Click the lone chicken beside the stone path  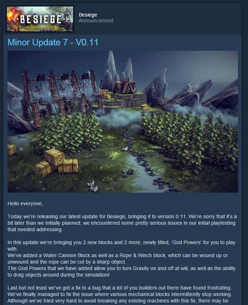[125, 149]
